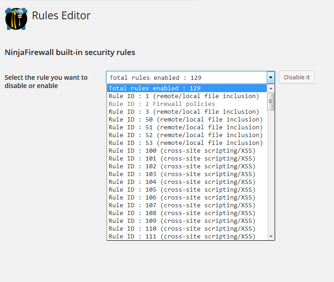The image size is (334, 282).
Task: Click the dropdown arrow of rules select box
Action: click(271, 77)
